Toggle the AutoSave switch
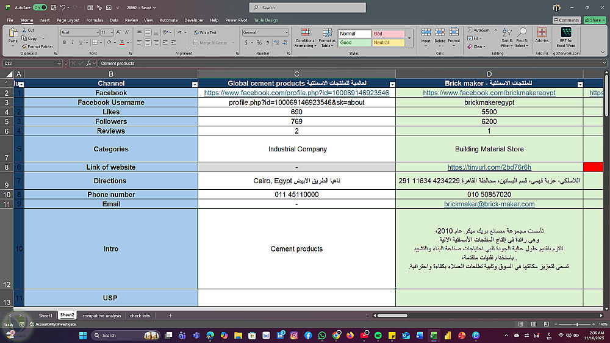Viewport: 610px width, 343px height. (40, 7)
